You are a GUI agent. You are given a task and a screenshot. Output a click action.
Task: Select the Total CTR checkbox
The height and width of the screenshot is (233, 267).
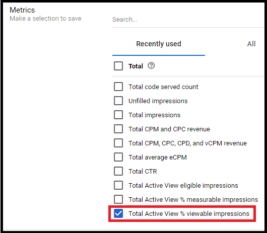(118, 171)
